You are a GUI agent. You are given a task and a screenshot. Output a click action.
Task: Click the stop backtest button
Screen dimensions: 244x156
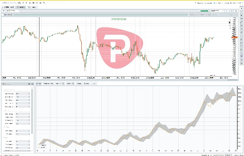click(231, 11)
